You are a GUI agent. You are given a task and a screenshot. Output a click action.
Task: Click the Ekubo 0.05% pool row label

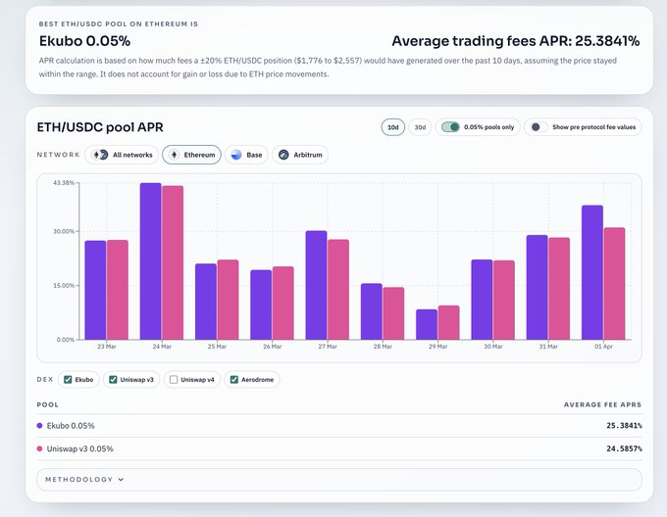71,426
